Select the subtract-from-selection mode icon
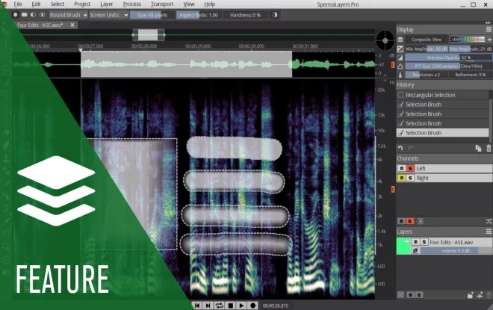 33,15
